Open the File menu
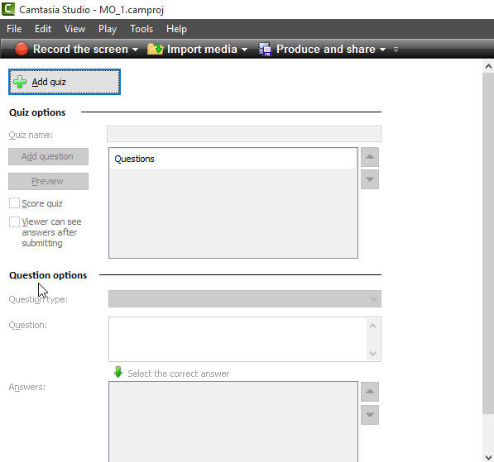494x462 pixels. point(14,29)
